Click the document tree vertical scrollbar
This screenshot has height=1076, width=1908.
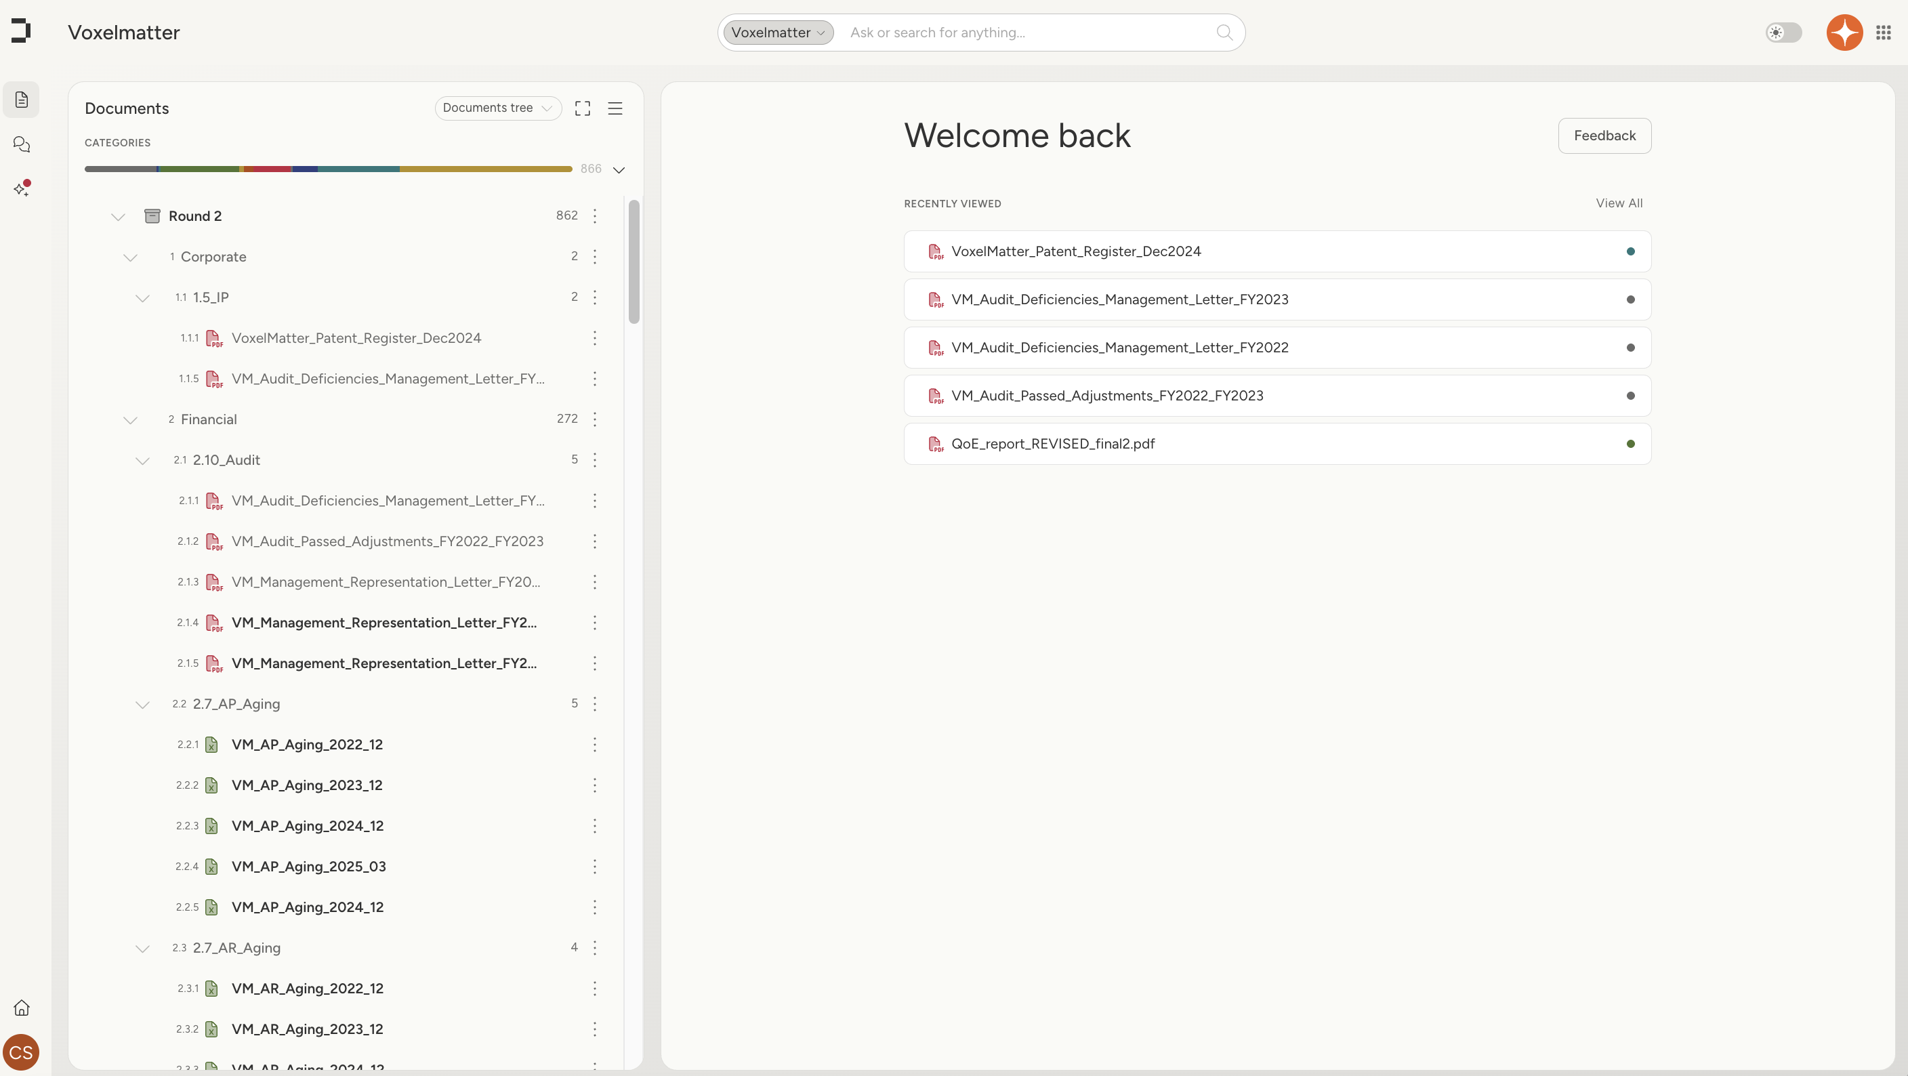click(634, 262)
